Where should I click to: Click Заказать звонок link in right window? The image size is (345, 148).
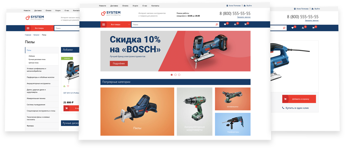312,21
